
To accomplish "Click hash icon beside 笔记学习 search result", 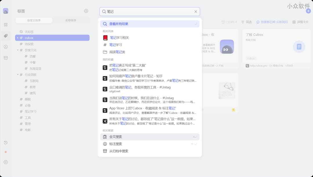I will pos(105,45).
